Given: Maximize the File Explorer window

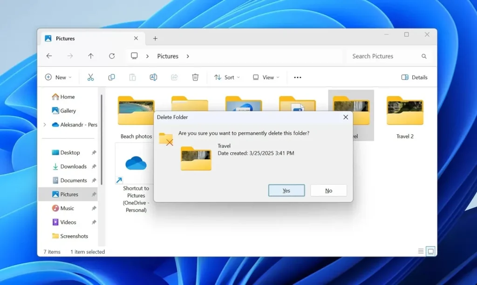Looking at the screenshot, I should [x=406, y=34].
